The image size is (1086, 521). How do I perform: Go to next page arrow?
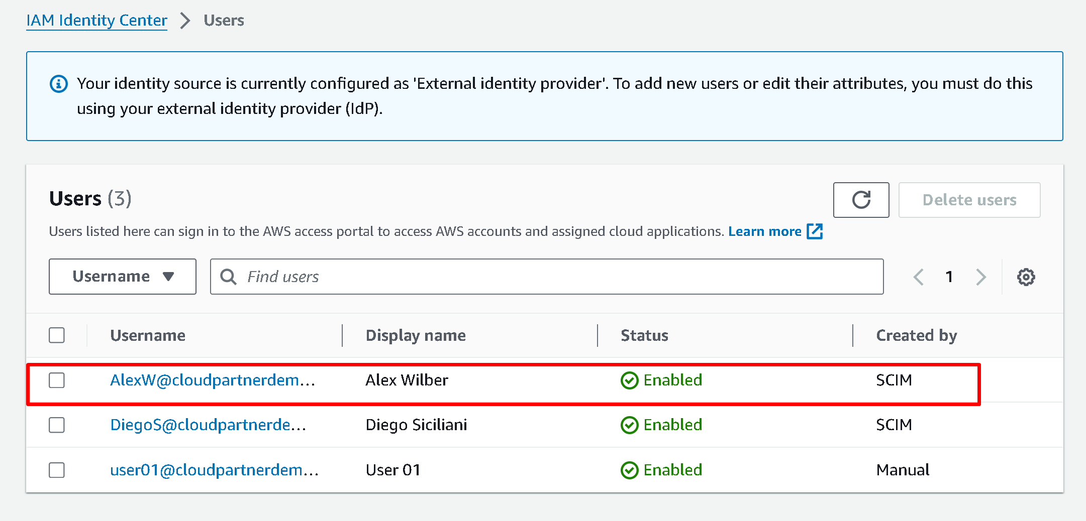tap(980, 277)
